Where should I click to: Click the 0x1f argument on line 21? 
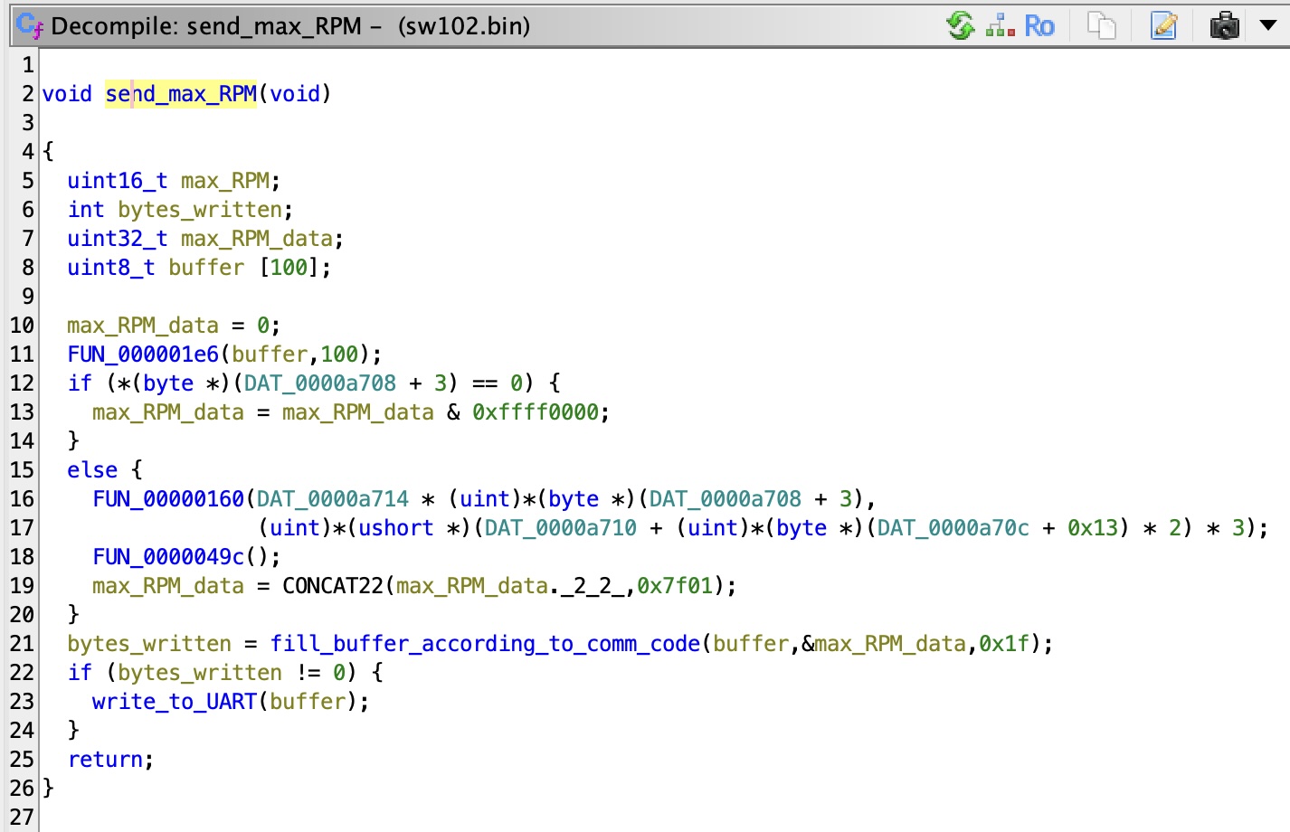click(1004, 644)
